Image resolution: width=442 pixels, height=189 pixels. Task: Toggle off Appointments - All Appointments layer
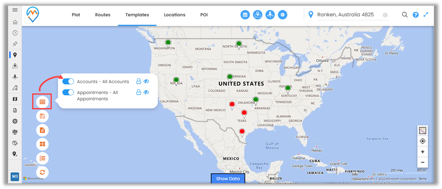68,92
